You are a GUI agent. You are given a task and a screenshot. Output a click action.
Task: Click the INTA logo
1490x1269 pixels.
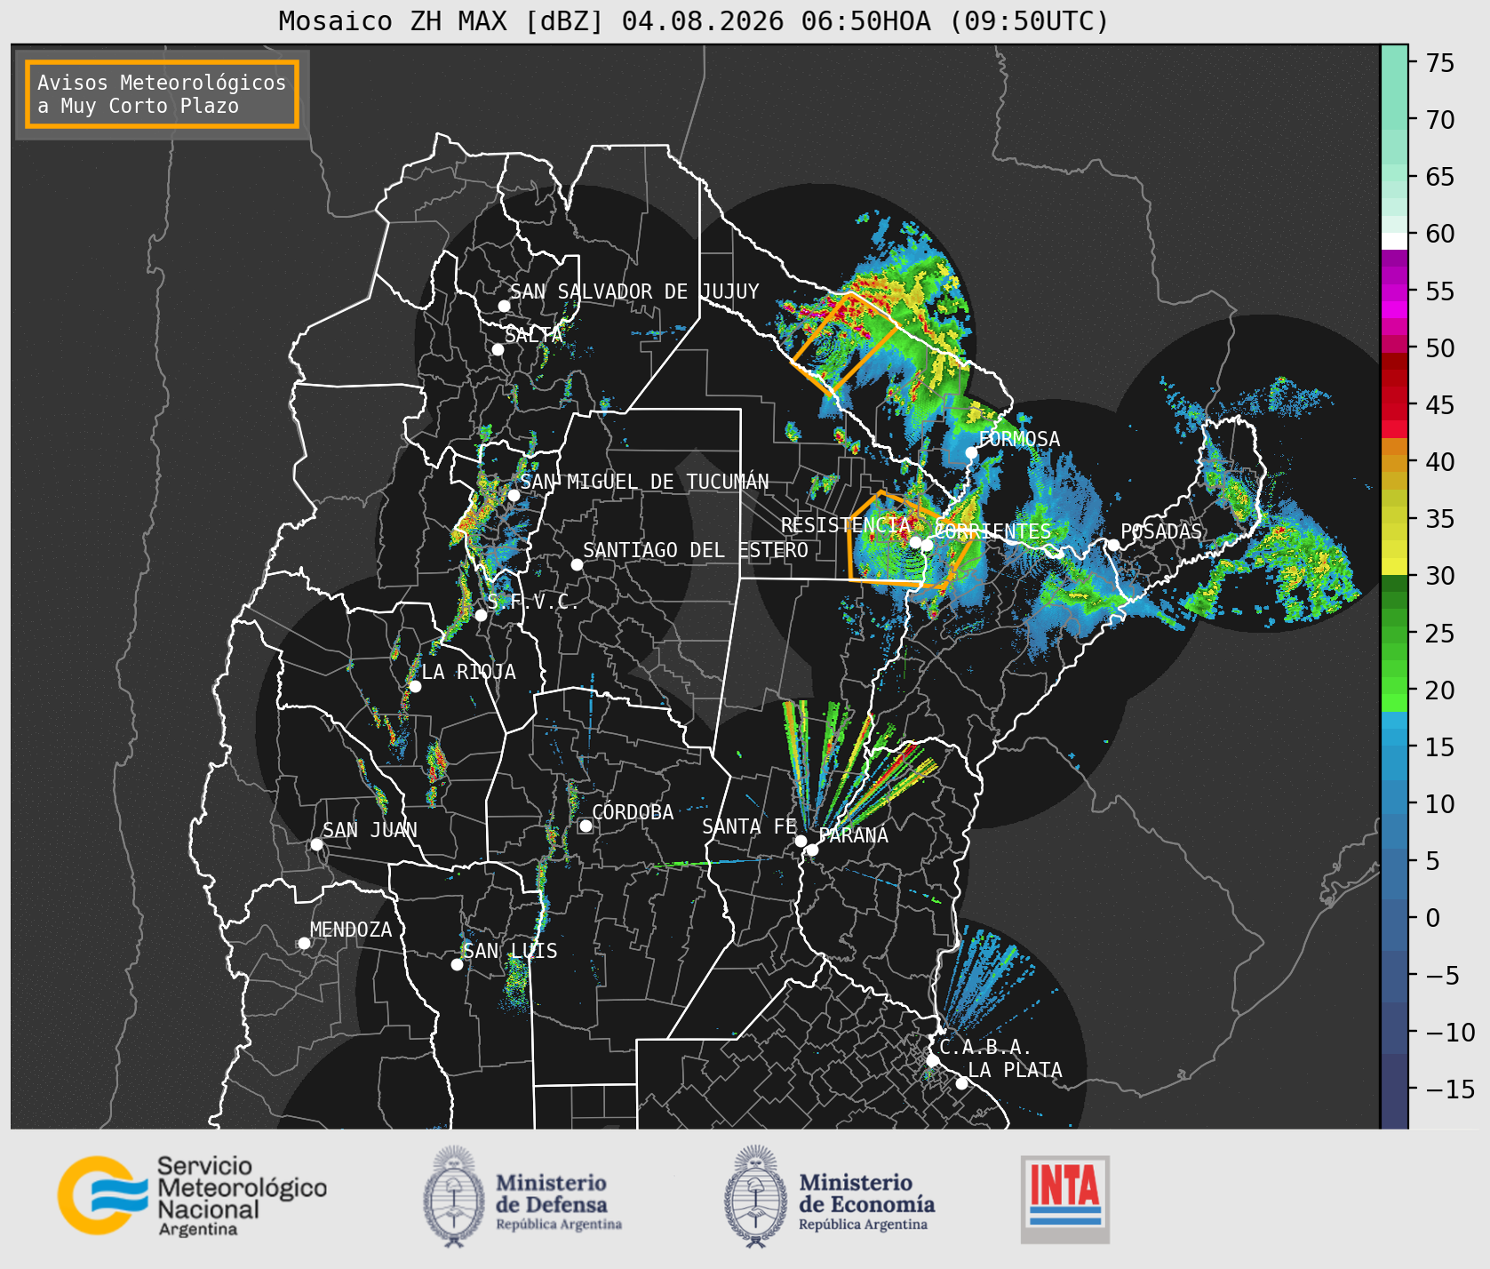pos(1065,1199)
